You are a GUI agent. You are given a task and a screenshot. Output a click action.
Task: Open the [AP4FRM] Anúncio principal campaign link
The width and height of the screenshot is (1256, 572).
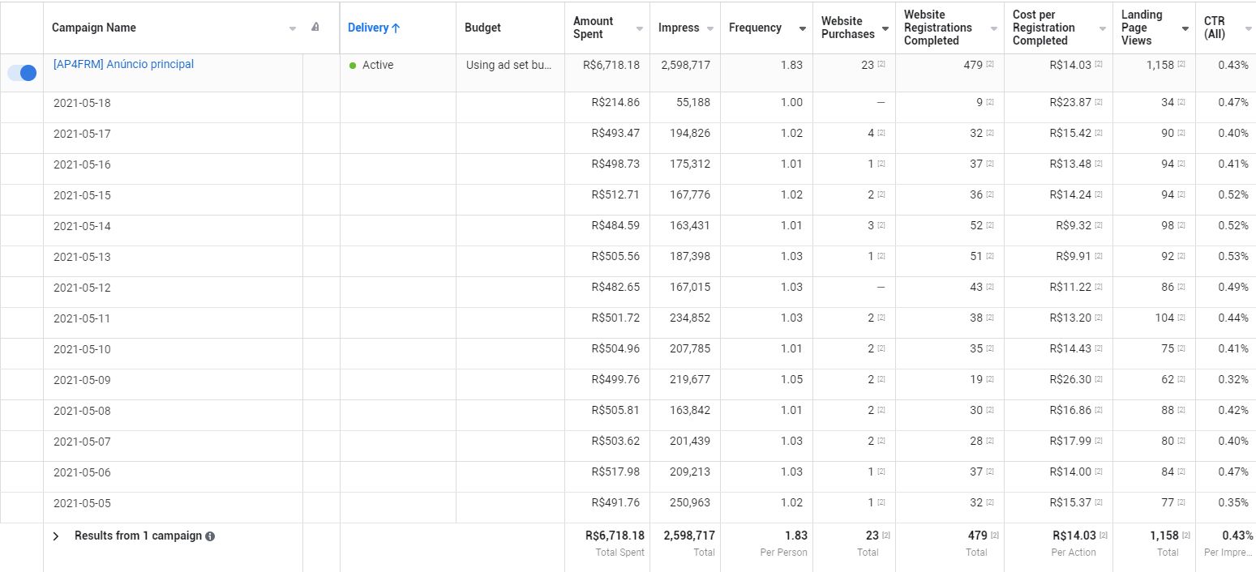(123, 64)
